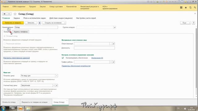The height and width of the screenshot is (111, 198).
Task: Select Оптовый склад radio option
Action: coord(5,36)
